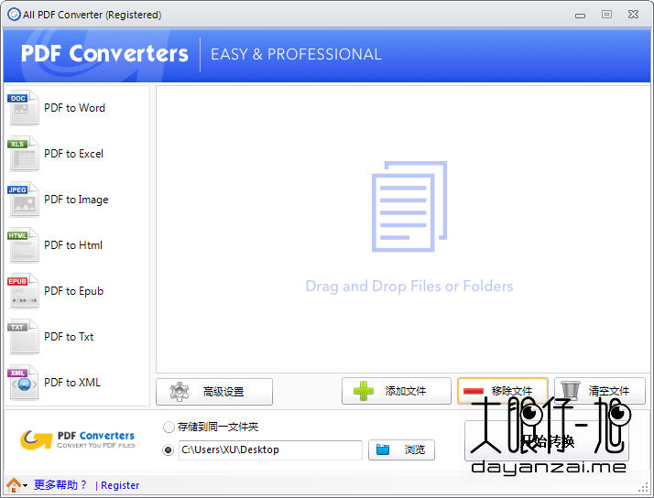Choose the PDF to Epub label
The width and height of the screenshot is (654, 498).
tap(74, 291)
